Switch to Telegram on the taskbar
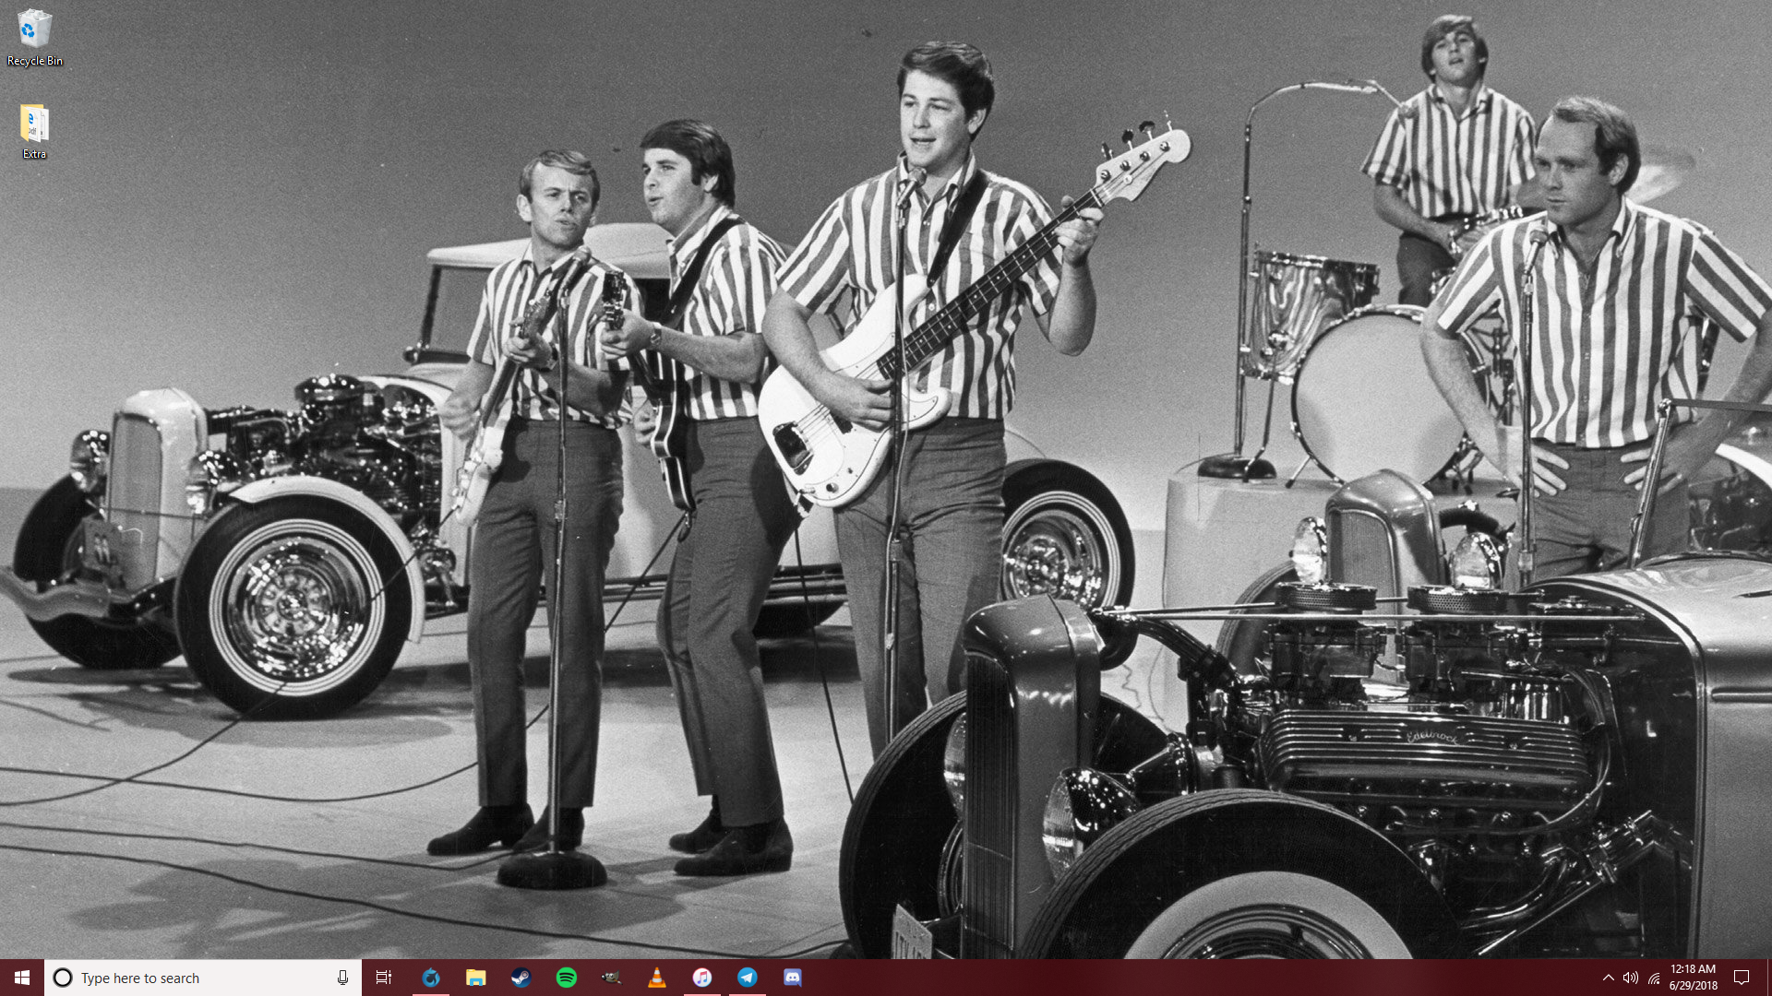Screen dimensions: 1772x996 tap(747, 978)
